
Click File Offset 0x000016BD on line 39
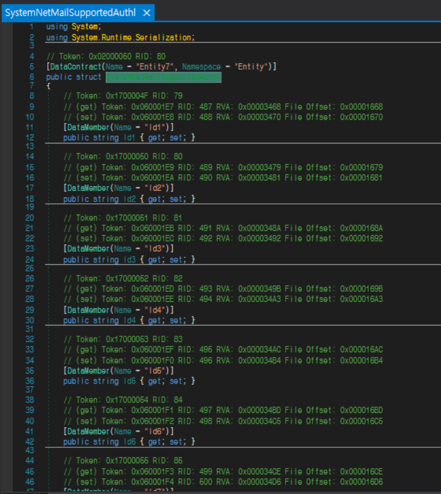(361, 410)
